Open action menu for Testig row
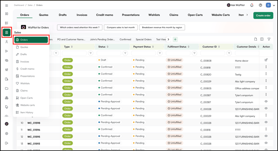This screenshot has width=278, height=151. pyautogui.click(x=266, y=74)
